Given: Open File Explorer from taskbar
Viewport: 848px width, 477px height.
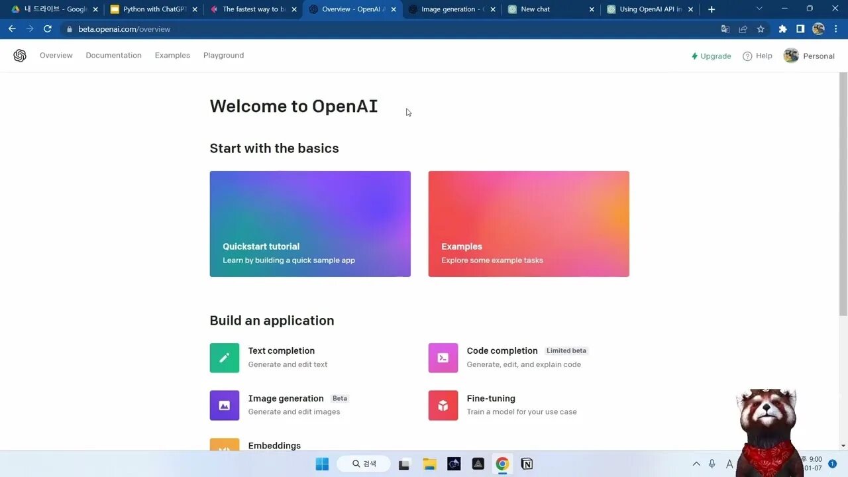Looking at the screenshot, I should pyautogui.click(x=429, y=464).
